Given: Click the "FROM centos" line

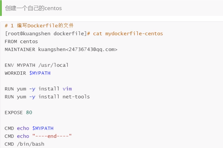Looking at the screenshot, I should [x=21, y=41].
